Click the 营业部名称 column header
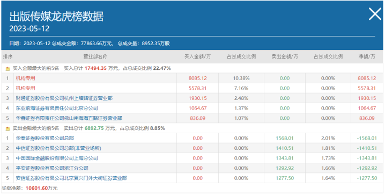385x195 pixels. [x=95, y=56]
